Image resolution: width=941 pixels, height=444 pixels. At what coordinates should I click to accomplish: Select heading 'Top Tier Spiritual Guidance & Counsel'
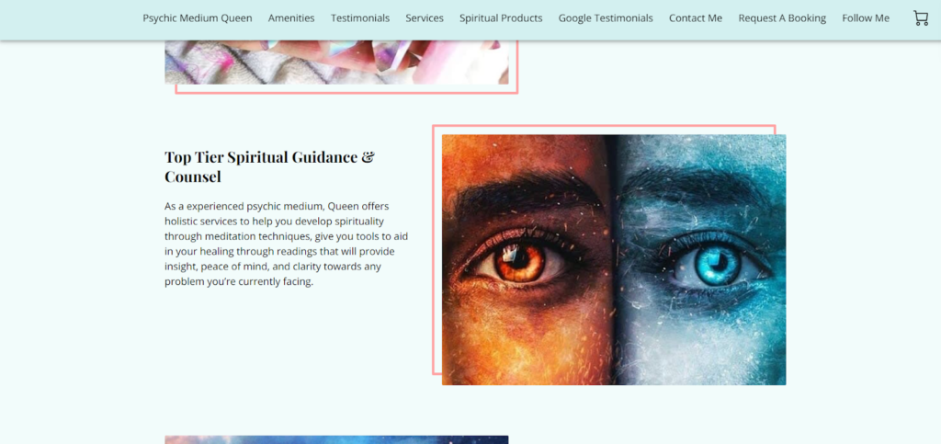(x=269, y=166)
